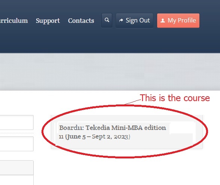Click the June 5 – Sept 2, 2023 date line
Viewport: 220px width, 185px height.
[x=94, y=137]
